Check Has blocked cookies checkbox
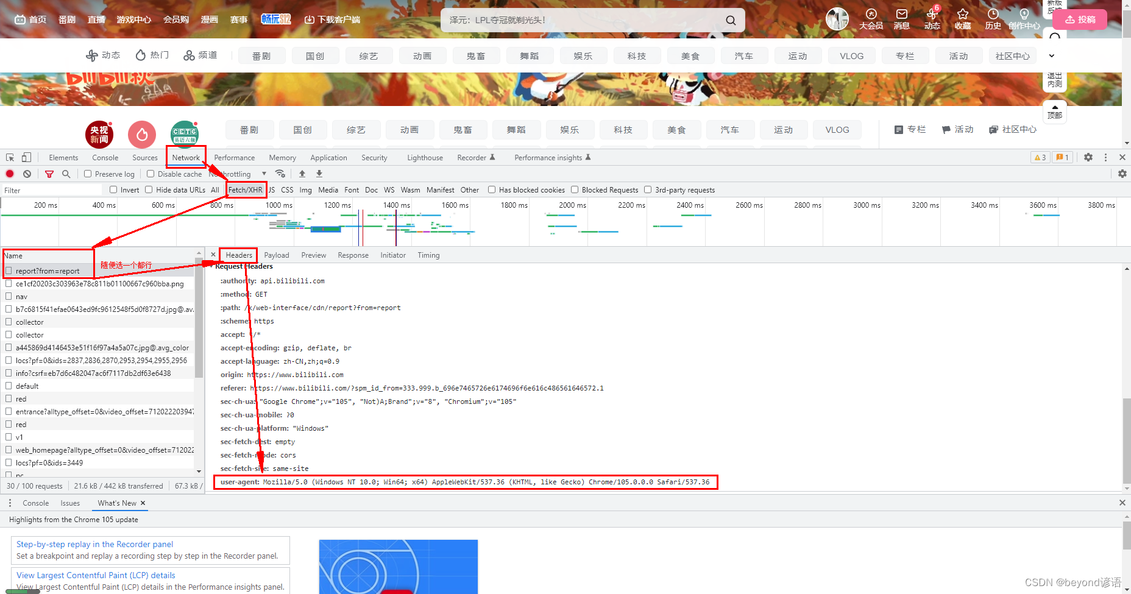Image resolution: width=1131 pixels, height=594 pixels. click(x=492, y=189)
